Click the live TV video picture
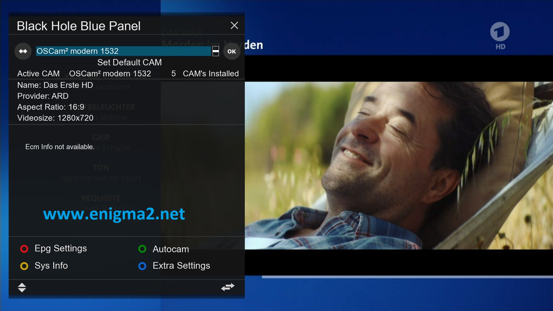The image size is (553, 311). point(399,166)
